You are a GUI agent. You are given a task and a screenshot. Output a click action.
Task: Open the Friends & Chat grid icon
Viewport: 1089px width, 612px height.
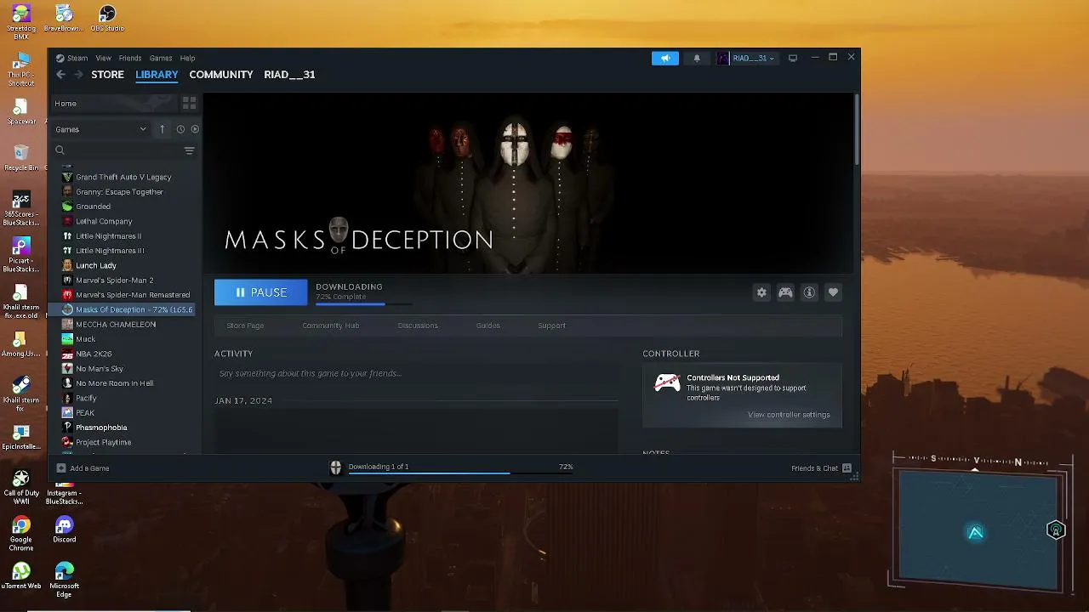coord(847,468)
